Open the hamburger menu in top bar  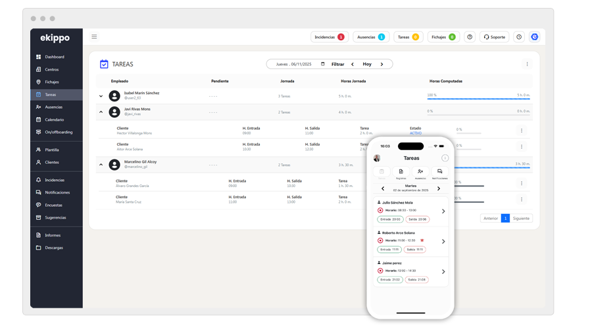[x=94, y=37]
